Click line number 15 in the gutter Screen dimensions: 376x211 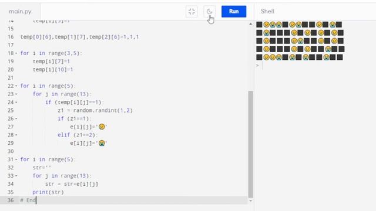coord(11,29)
